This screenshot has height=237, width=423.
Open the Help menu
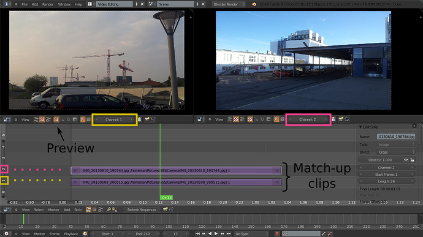click(x=78, y=4)
